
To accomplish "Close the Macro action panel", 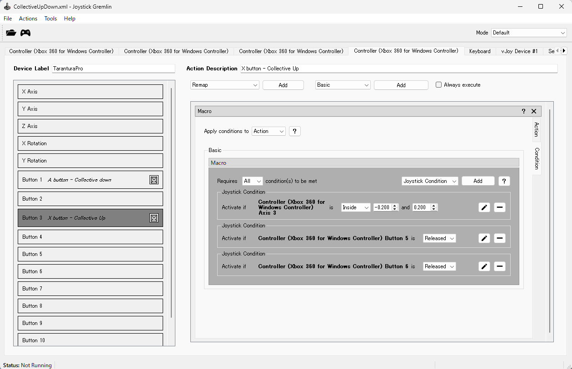I will 534,111.
